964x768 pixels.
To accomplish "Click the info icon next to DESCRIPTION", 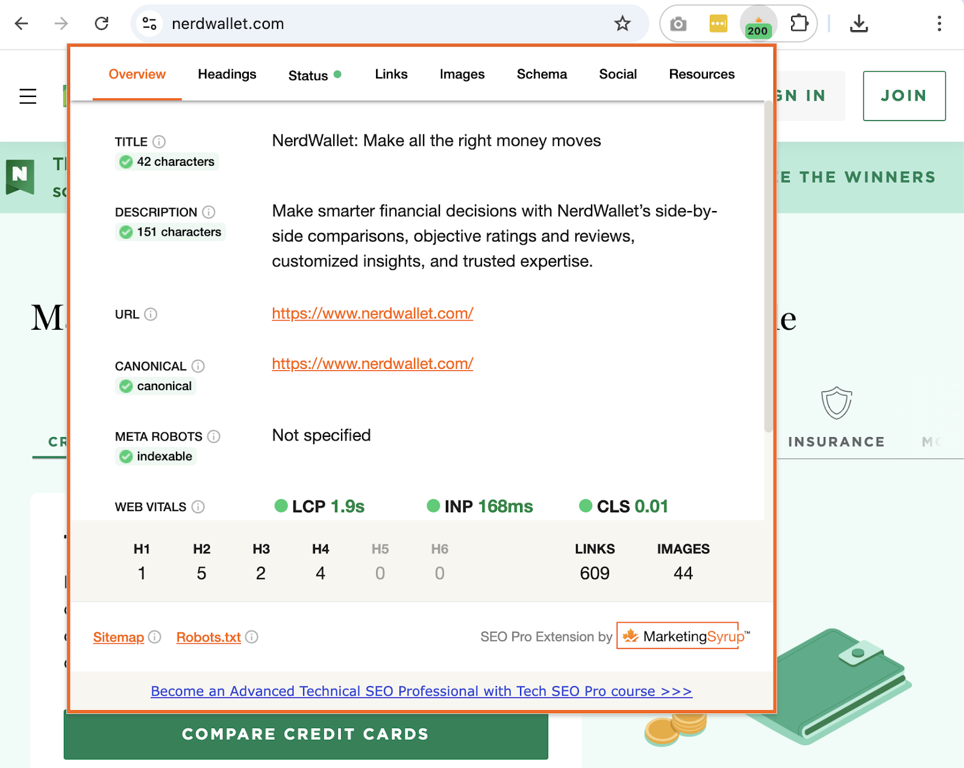I will tap(208, 212).
